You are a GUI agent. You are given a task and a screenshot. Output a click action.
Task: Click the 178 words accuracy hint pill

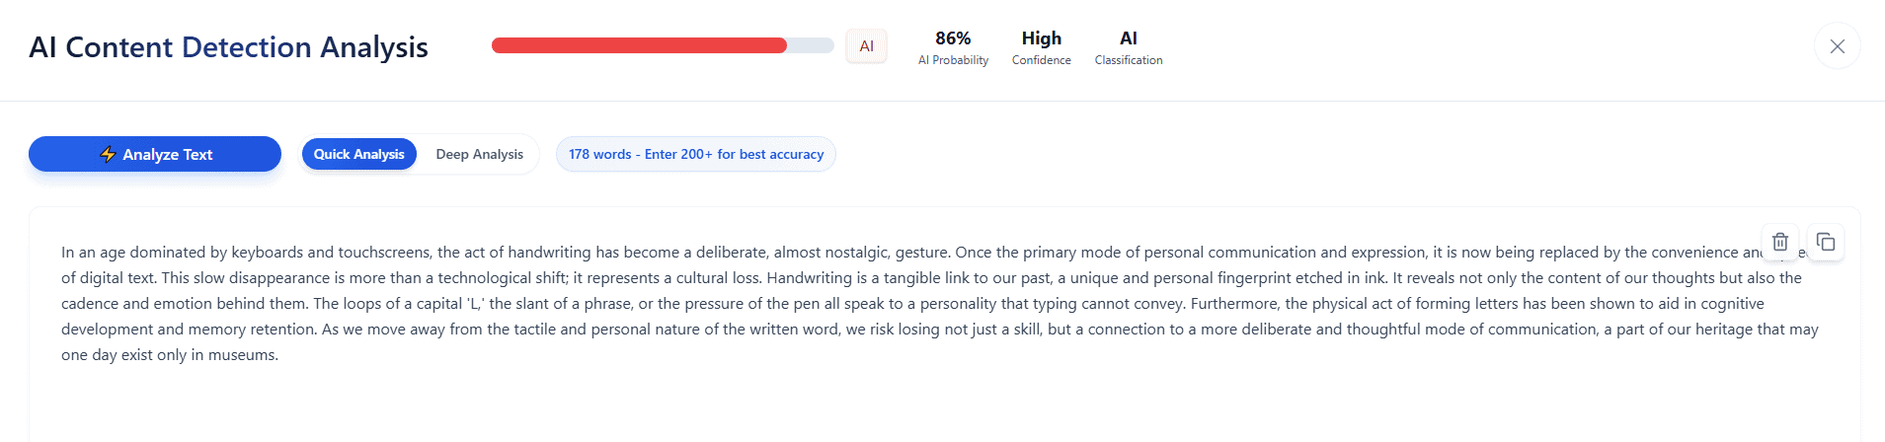pos(695,154)
